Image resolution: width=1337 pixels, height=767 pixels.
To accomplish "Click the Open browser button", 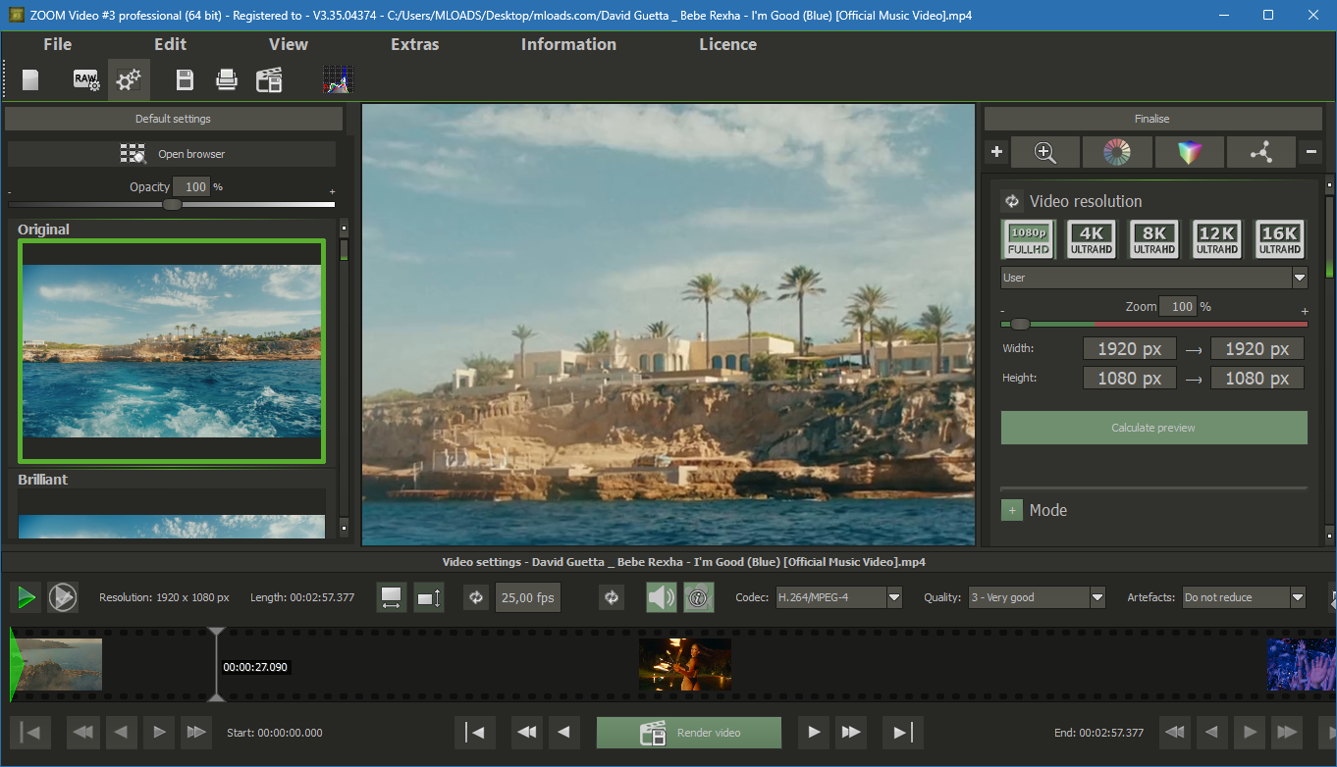I will point(174,154).
